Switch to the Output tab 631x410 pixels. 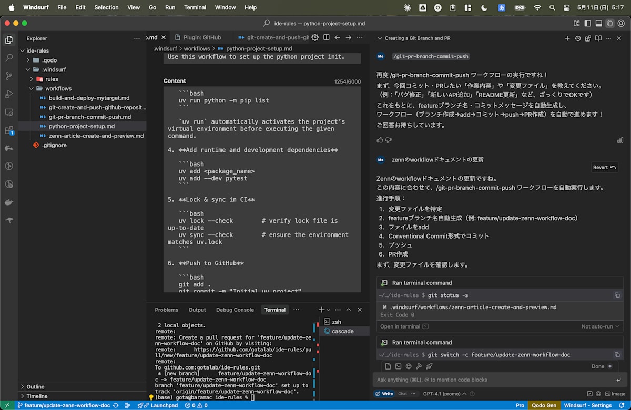point(197,310)
